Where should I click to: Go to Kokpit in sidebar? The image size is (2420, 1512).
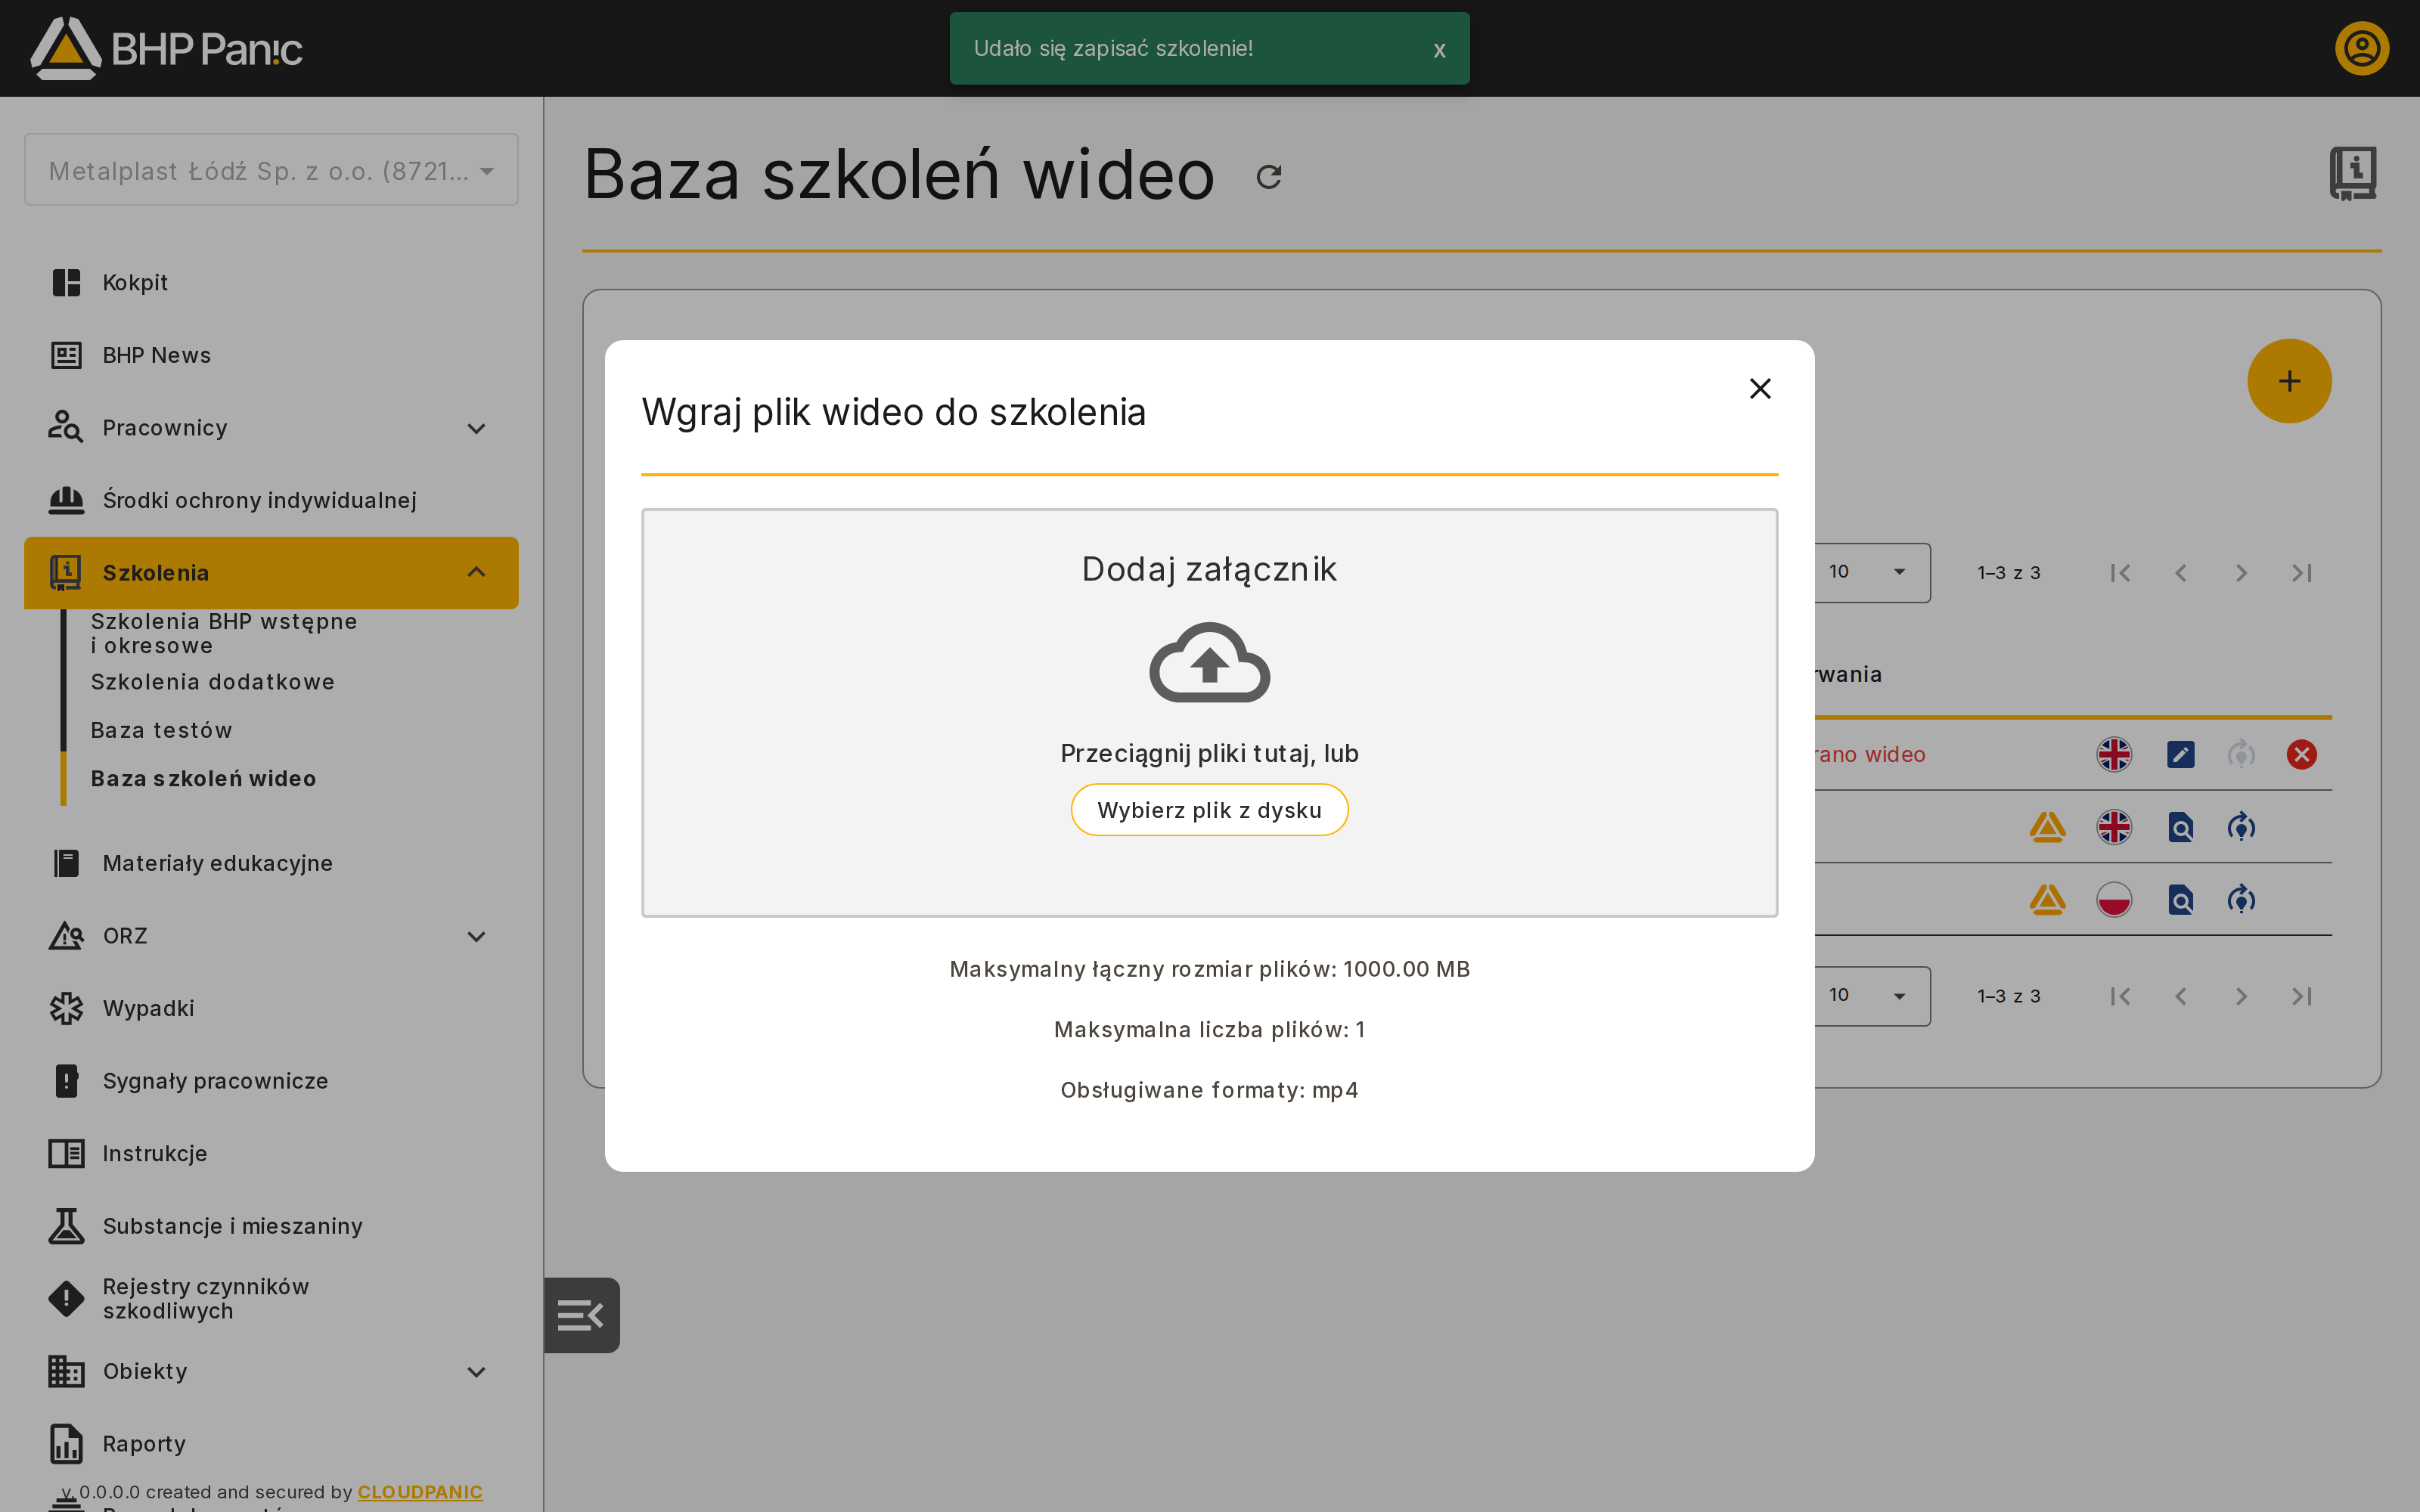[271, 283]
